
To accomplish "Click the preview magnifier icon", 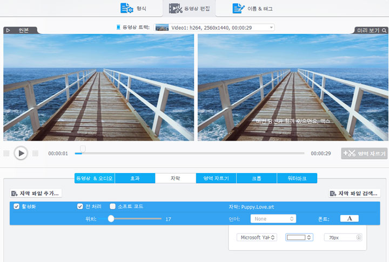I will pyautogui.click(x=384, y=31).
